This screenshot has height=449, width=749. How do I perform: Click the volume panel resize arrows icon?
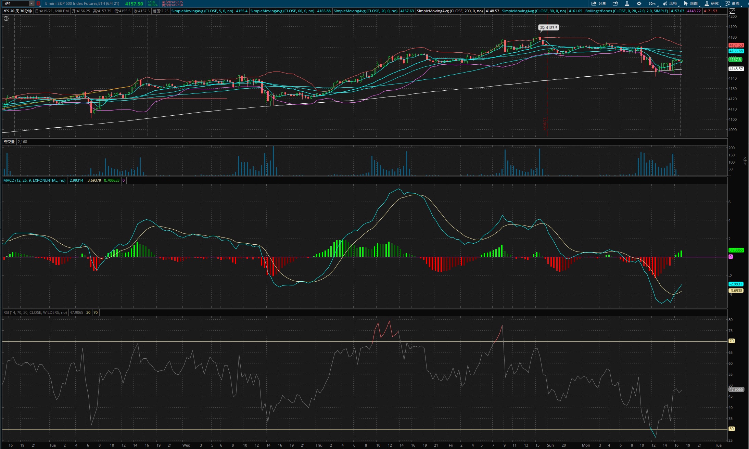[x=745, y=161]
